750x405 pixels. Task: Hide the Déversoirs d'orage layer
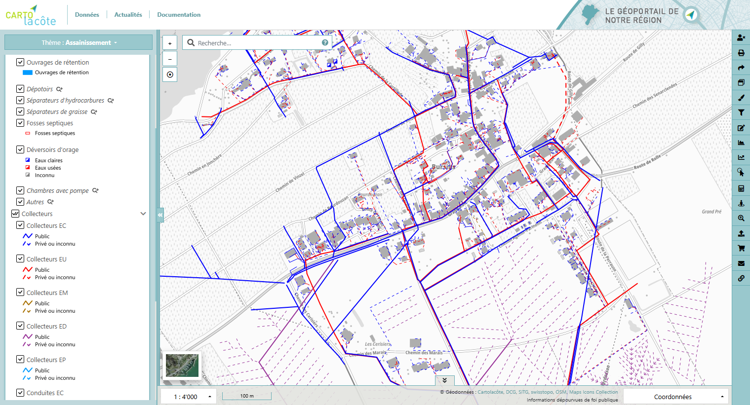pyautogui.click(x=20, y=149)
